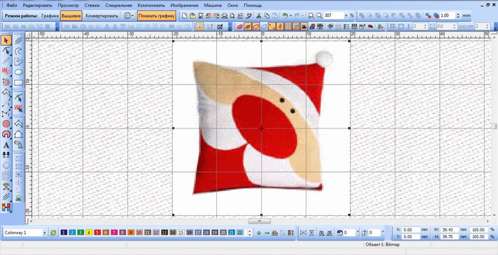Open the zoom percentage dropdown
Screen dimensions: 498x255
click(x=346, y=16)
